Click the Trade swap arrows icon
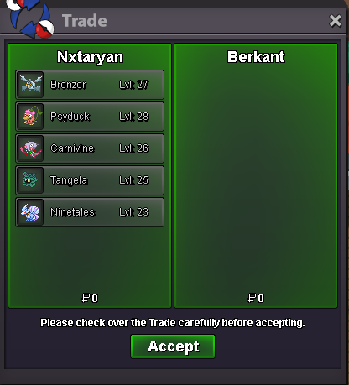The width and height of the screenshot is (349, 385). pos(30,18)
